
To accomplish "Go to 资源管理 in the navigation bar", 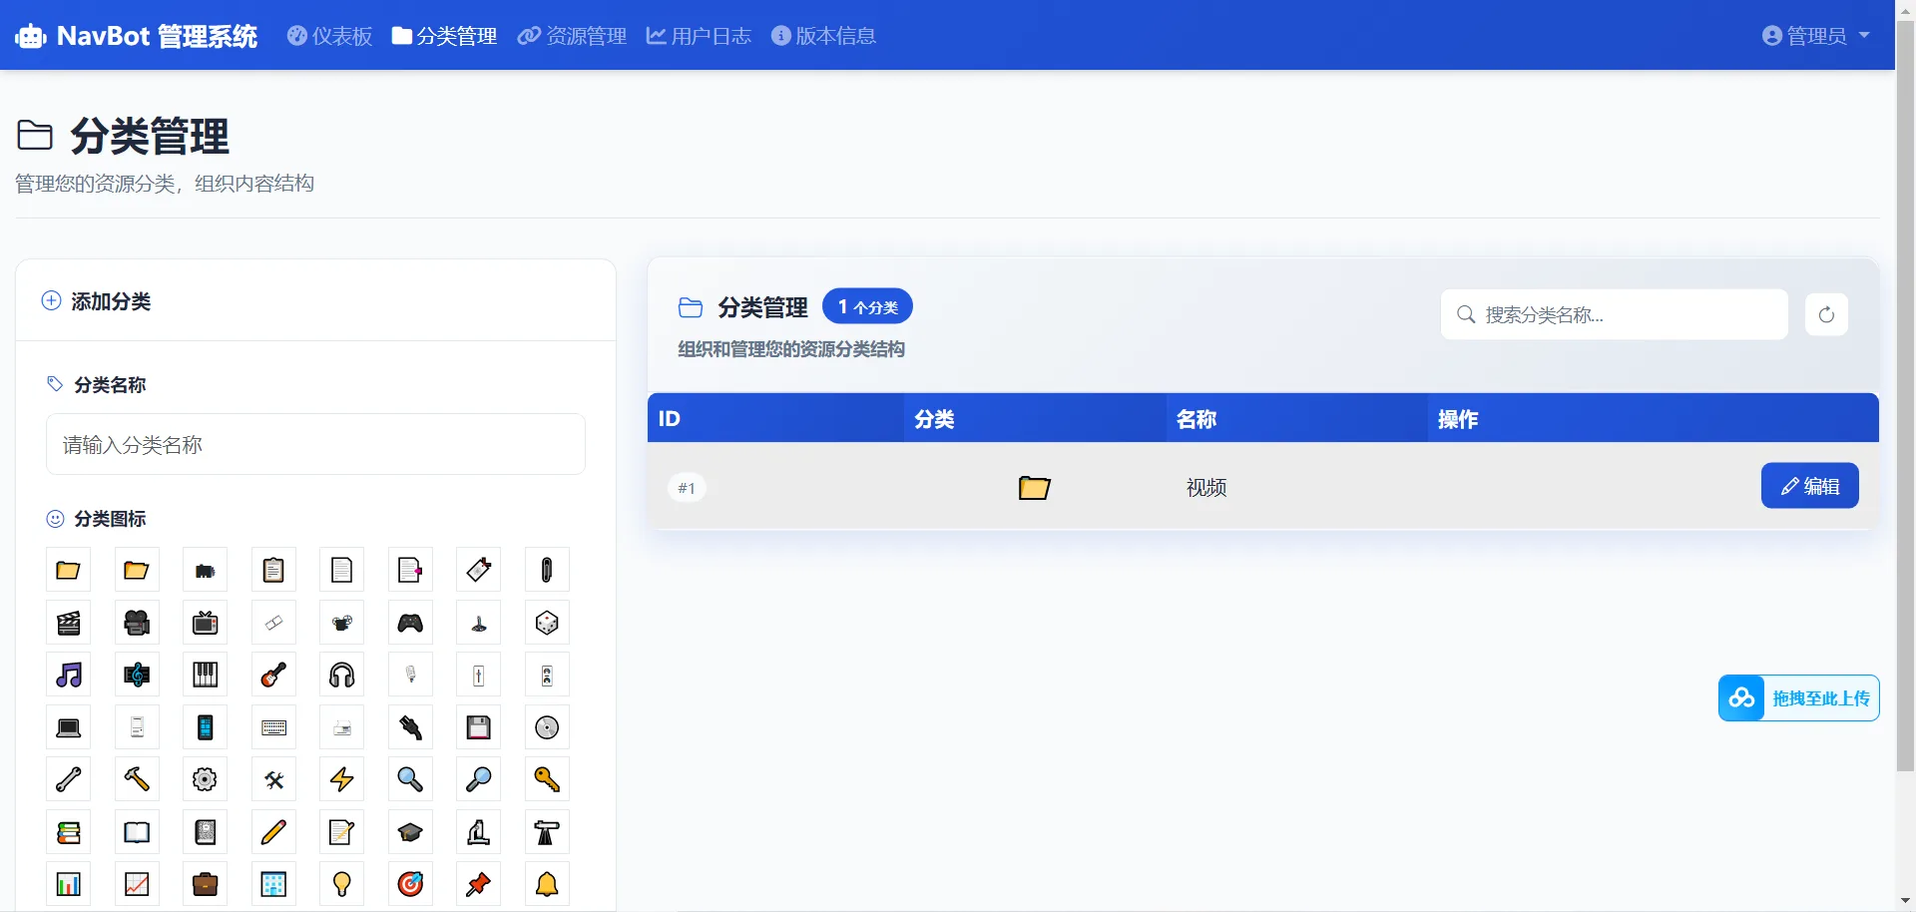I will point(571,36).
